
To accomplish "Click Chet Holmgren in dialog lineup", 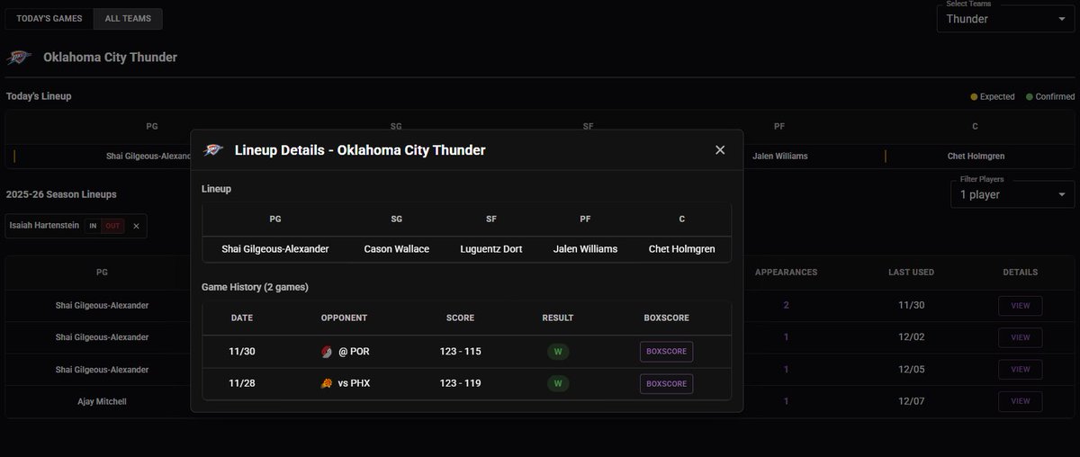I will coord(682,249).
